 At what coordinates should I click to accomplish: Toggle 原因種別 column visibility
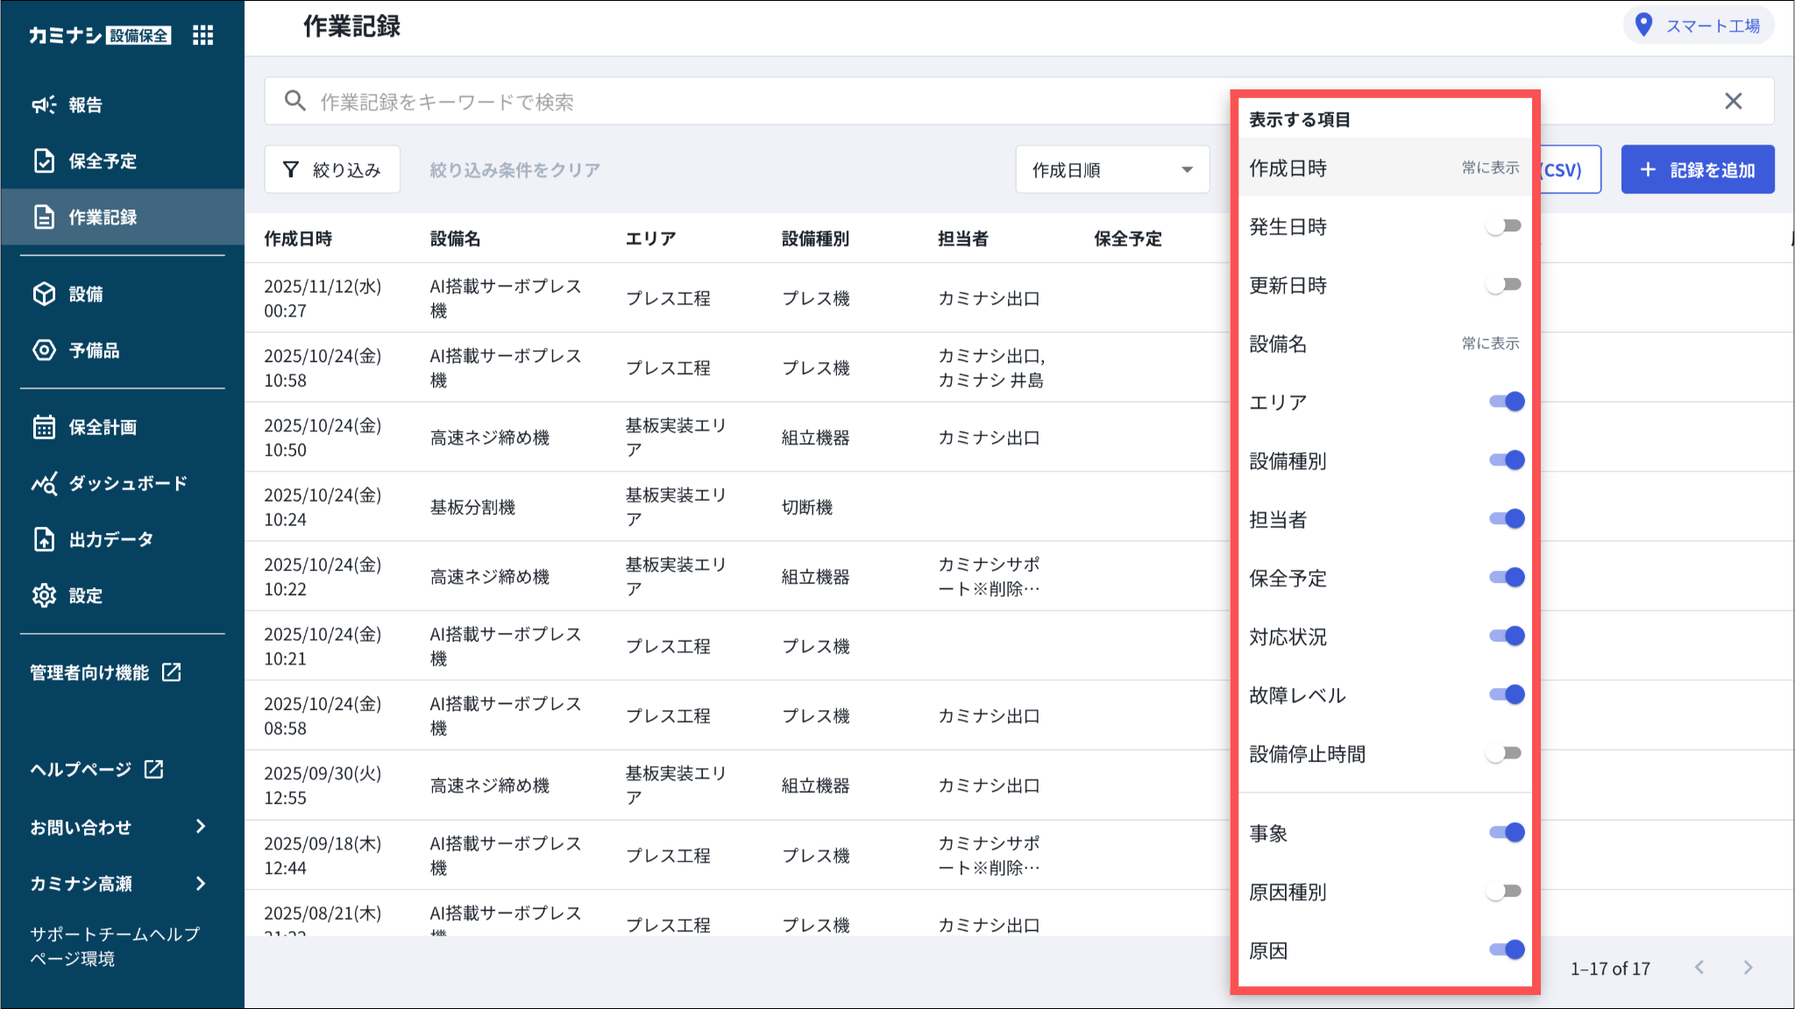point(1504,892)
